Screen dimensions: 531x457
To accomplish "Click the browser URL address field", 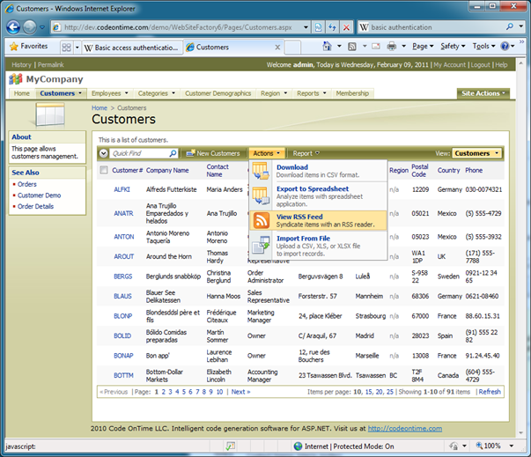I will pos(178,27).
